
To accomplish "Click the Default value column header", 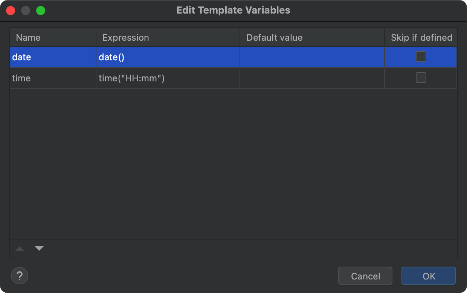I will tap(312, 38).
